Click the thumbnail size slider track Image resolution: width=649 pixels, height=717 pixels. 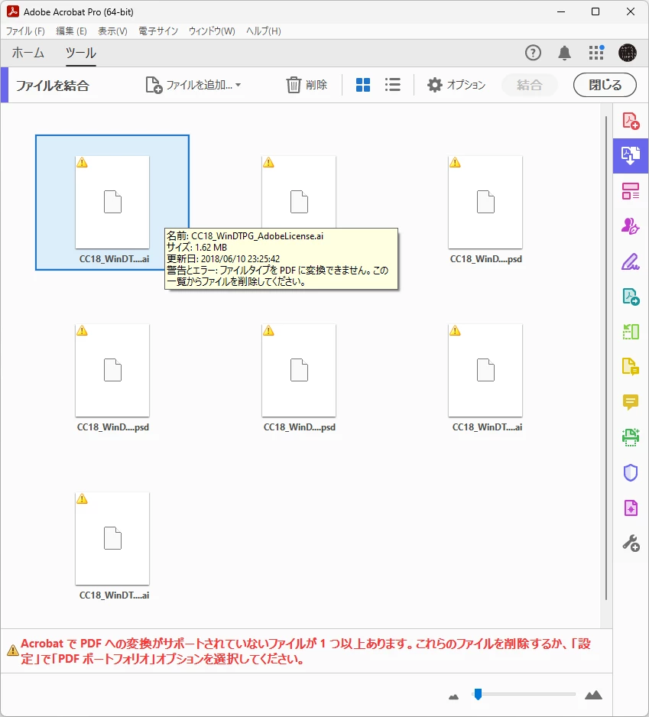point(524,694)
